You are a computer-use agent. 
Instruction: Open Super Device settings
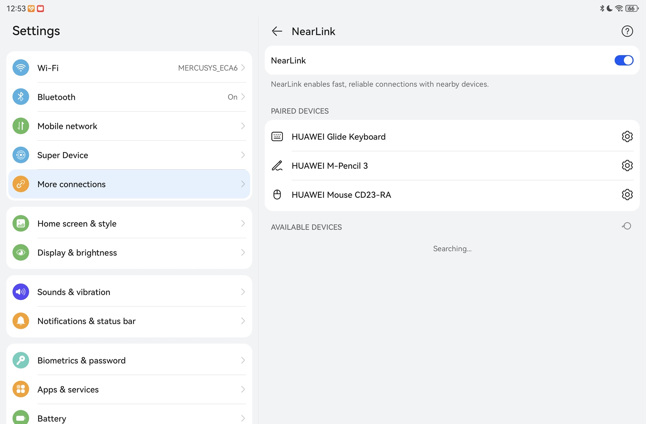pyautogui.click(x=129, y=155)
